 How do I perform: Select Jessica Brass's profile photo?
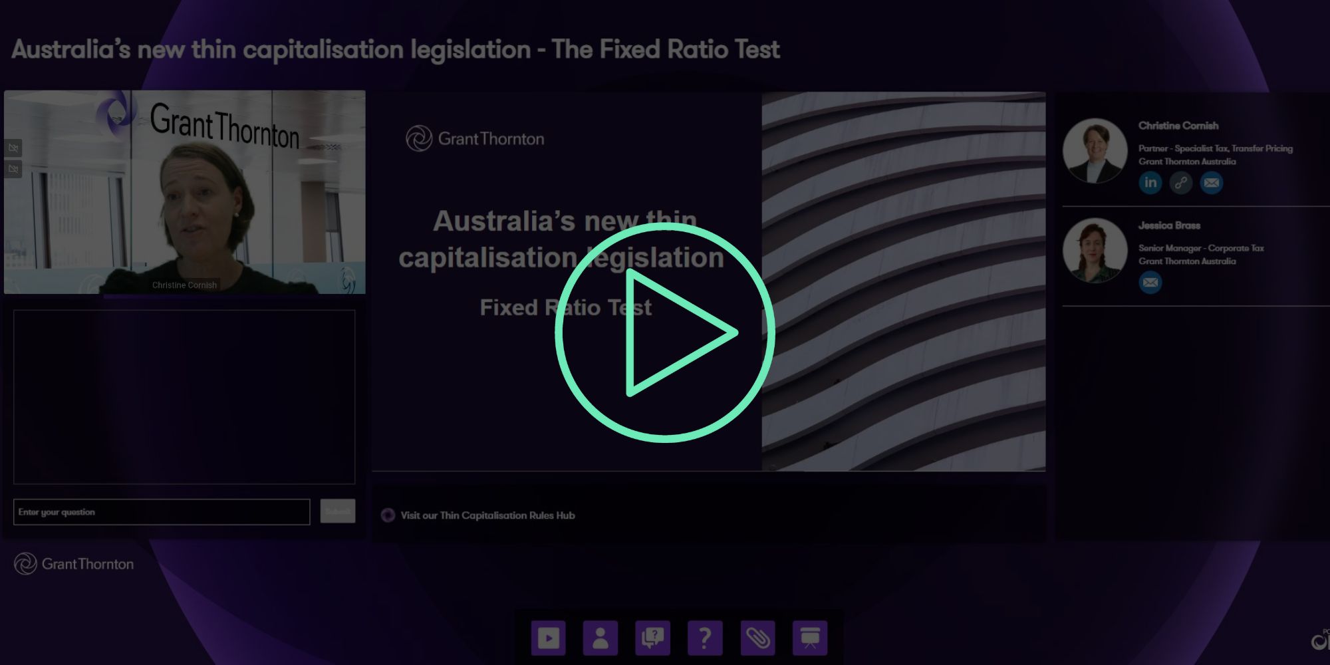[x=1095, y=250]
